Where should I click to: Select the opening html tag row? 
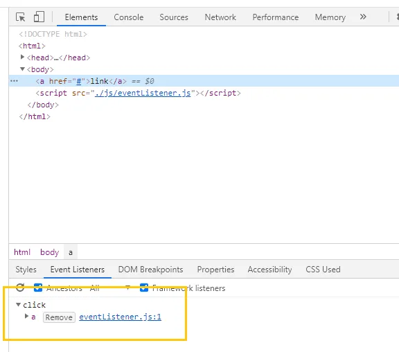[32, 46]
